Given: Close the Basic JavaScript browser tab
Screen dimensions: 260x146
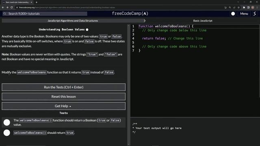Looking at the screenshot, I should coord(31,2).
